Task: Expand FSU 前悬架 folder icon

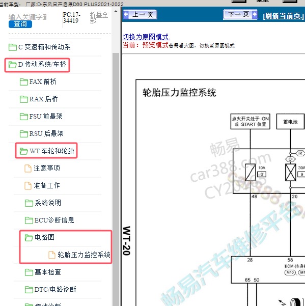Action: click(x=24, y=117)
